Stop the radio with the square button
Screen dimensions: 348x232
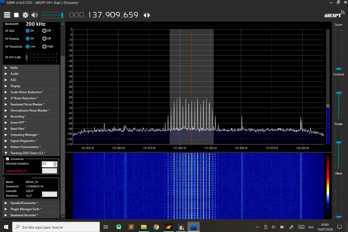coord(16,15)
